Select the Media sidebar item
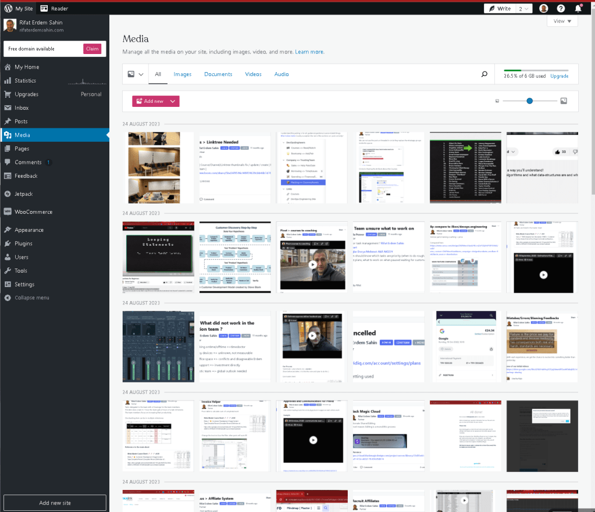 55,135
